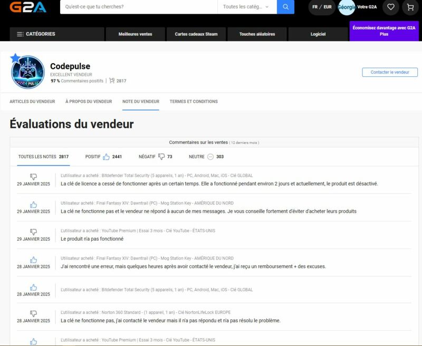Viewport: 422px width, 346px height.
Task: Click the cart icon beside 2817 sales count
Action: [112, 81]
